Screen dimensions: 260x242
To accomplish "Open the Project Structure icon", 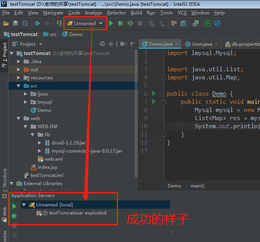I will [x=184, y=24].
